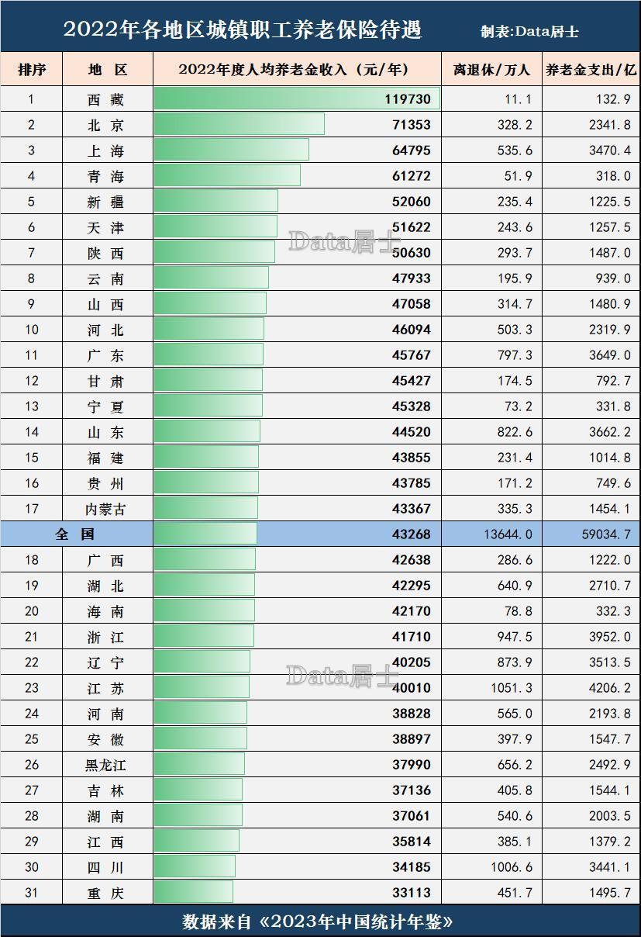Click the 广东 region cell
Screen dimensions: 641x937
click(x=107, y=355)
